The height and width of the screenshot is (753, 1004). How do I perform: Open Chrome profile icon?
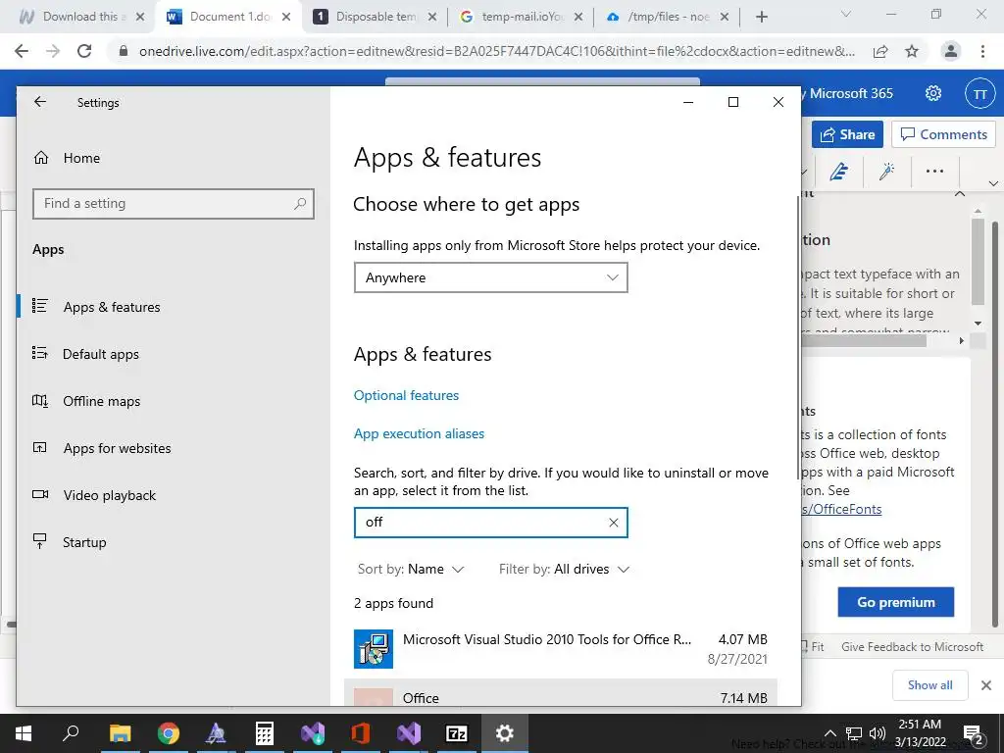(951, 51)
